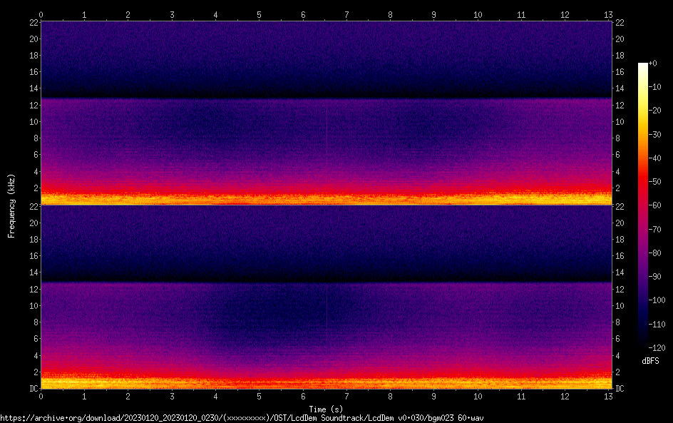Select the -60 level on the dBFS color bar

(643, 205)
